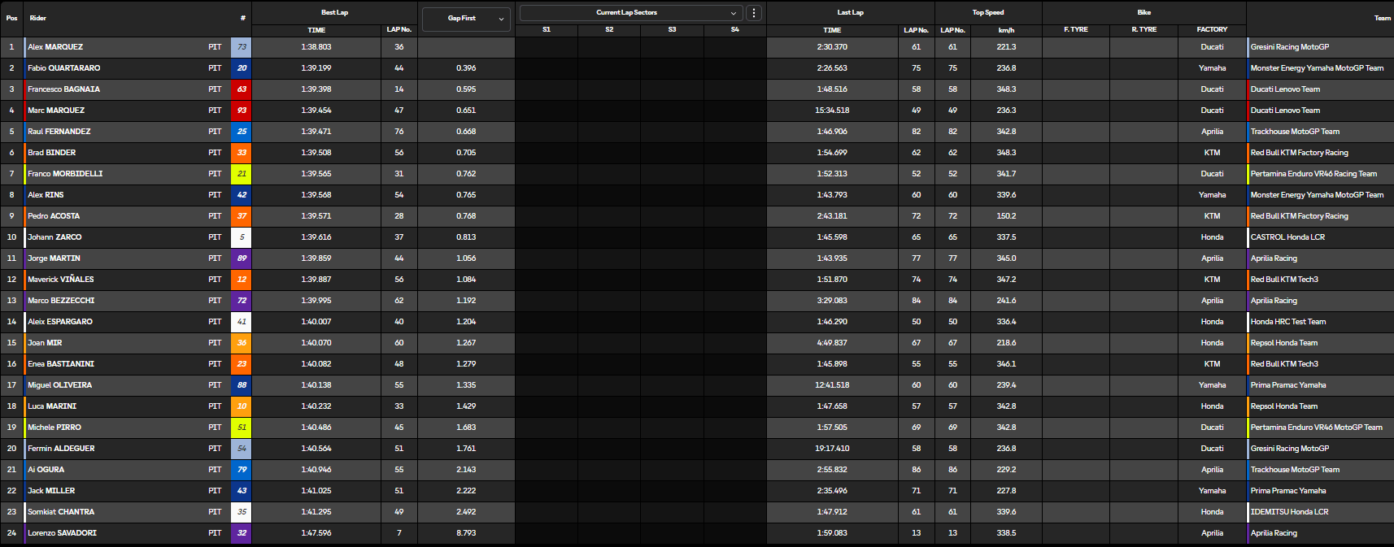Screen dimensions: 1394x547
Task: Click Alex Marquez's number 73 badge
Action: pyautogui.click(x=242, y=47)
